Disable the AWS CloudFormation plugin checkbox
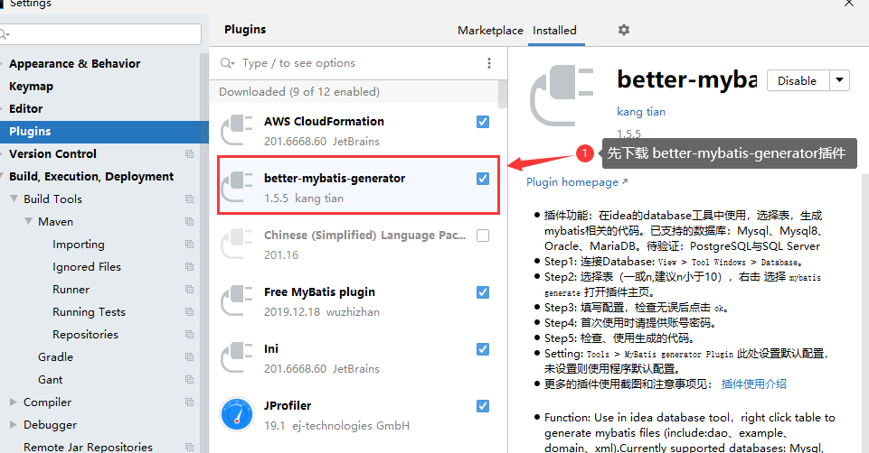869x453 pixels. click(483, 122)
